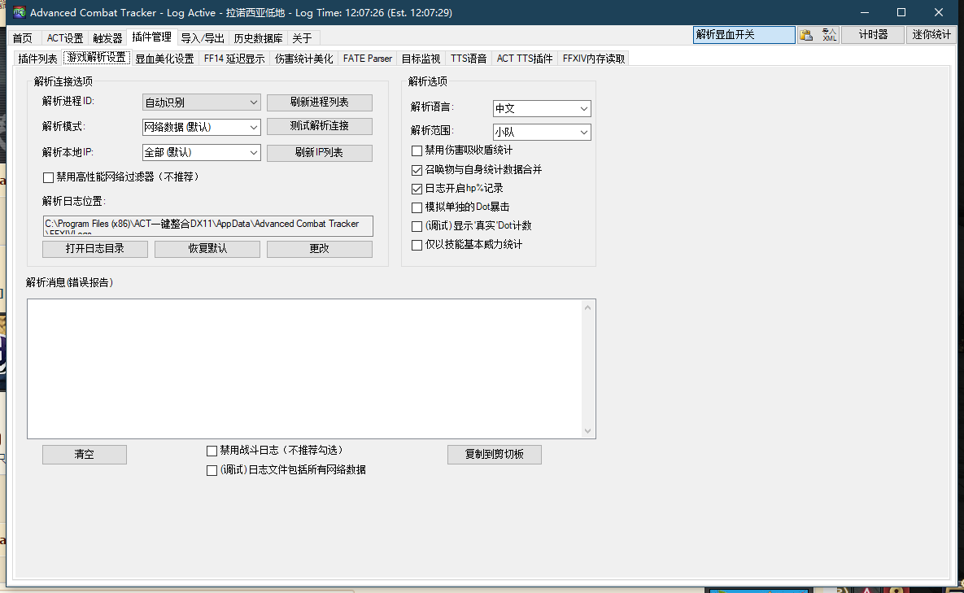Switch to the FFXIV内存读取 tab
Image resolution: width=964 pixels, height=593 pixels.
tap(594, 58)
